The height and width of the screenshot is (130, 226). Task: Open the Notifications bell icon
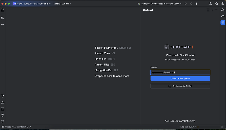coord(223,10)
